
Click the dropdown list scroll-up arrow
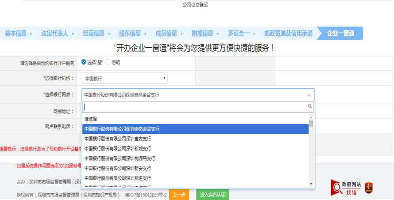tap(311, 118)
